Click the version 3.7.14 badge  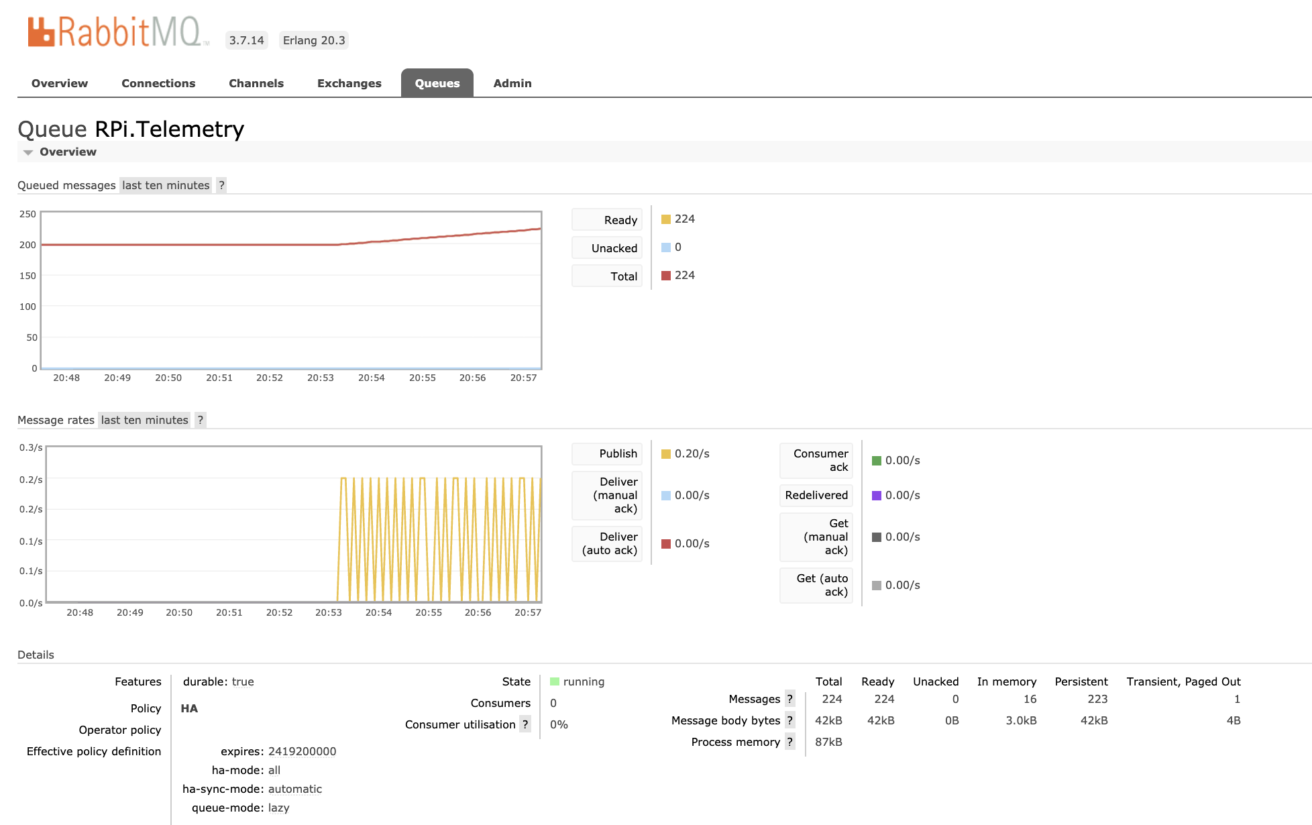pyautogui.click(x=247, y=40)
